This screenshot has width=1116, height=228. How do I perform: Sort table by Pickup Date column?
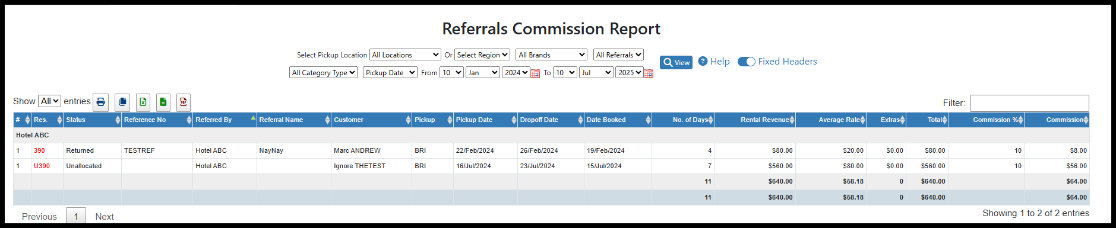tap(485, 120)
